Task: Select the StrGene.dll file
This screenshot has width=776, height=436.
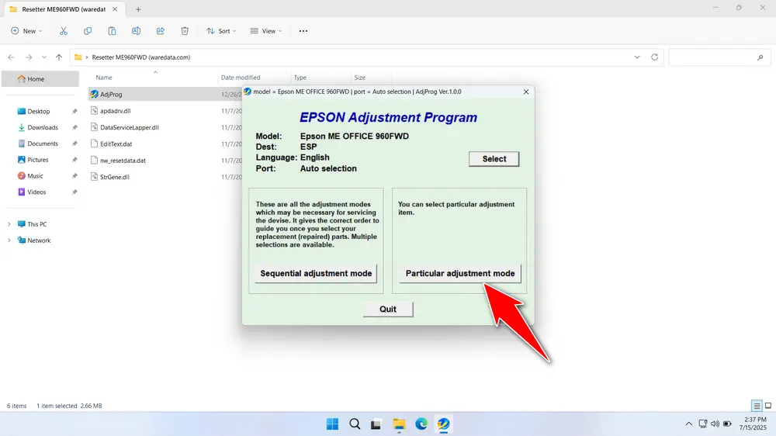Action: (114, 177)
